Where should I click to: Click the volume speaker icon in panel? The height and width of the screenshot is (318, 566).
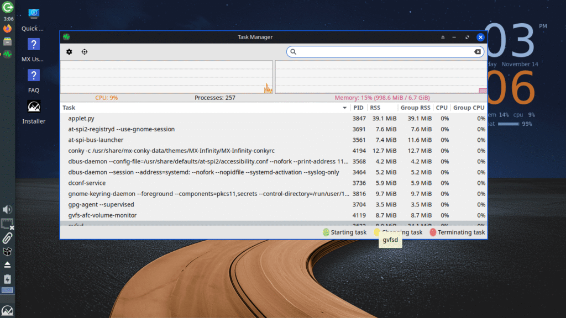[x=7, y=210]
